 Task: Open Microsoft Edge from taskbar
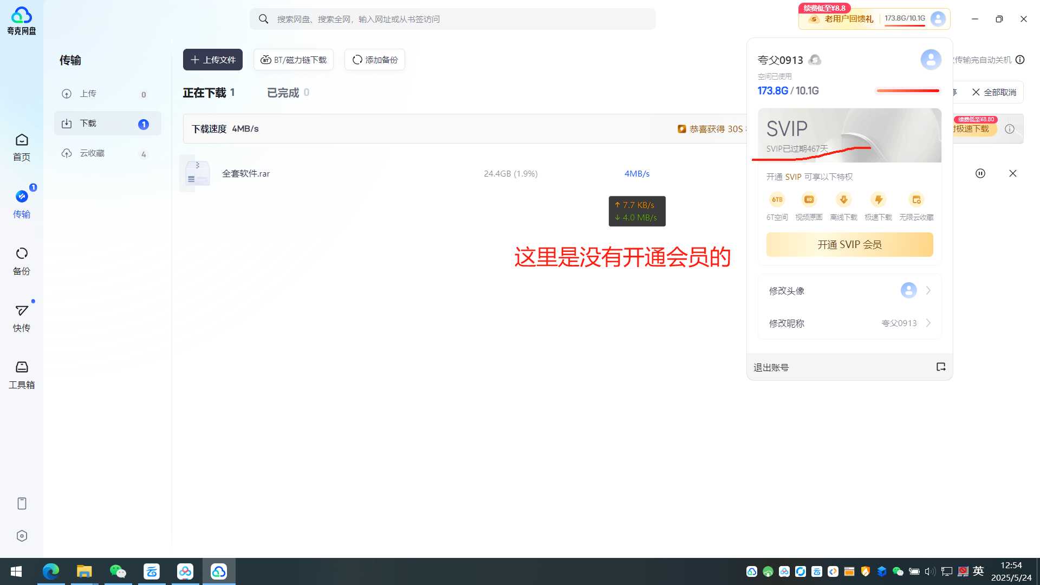pyautogui.click(x=51, y=571)
